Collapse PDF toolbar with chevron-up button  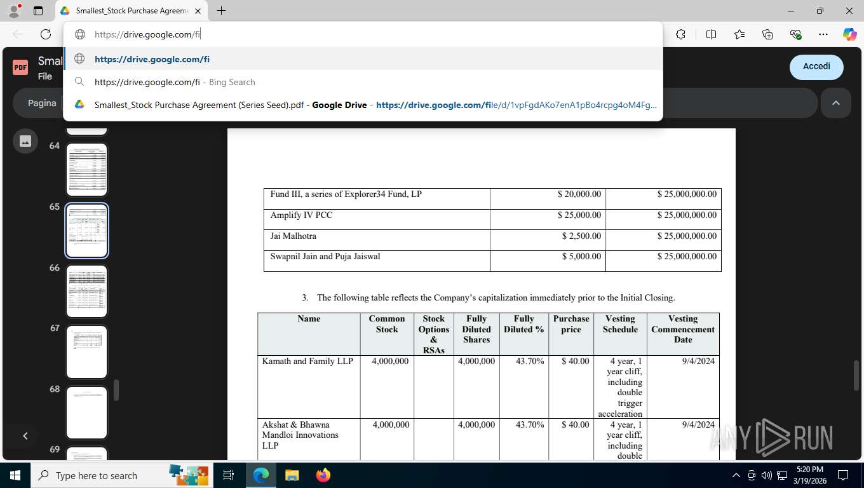pyautogui.click(x=836, y=103)
